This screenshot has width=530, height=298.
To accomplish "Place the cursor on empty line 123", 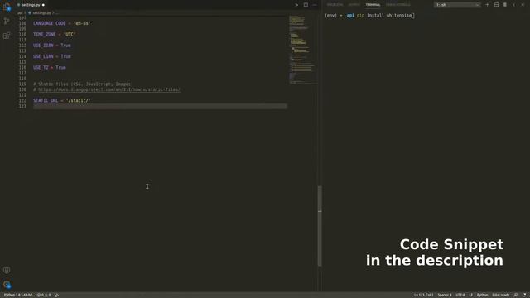I will 160,106.
